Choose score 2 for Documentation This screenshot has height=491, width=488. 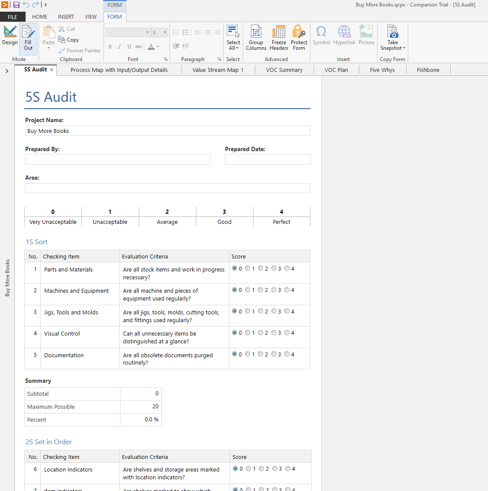[x=260, y=354]
